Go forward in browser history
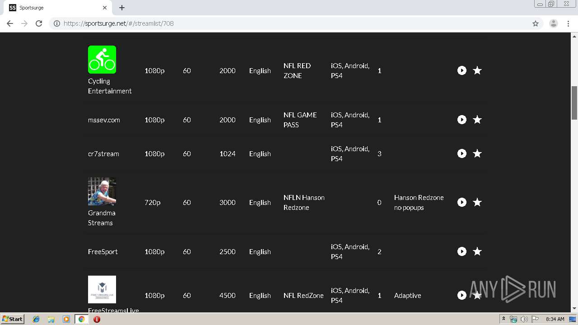The height and width of the screenshot is (325, 578). point(24,23)
